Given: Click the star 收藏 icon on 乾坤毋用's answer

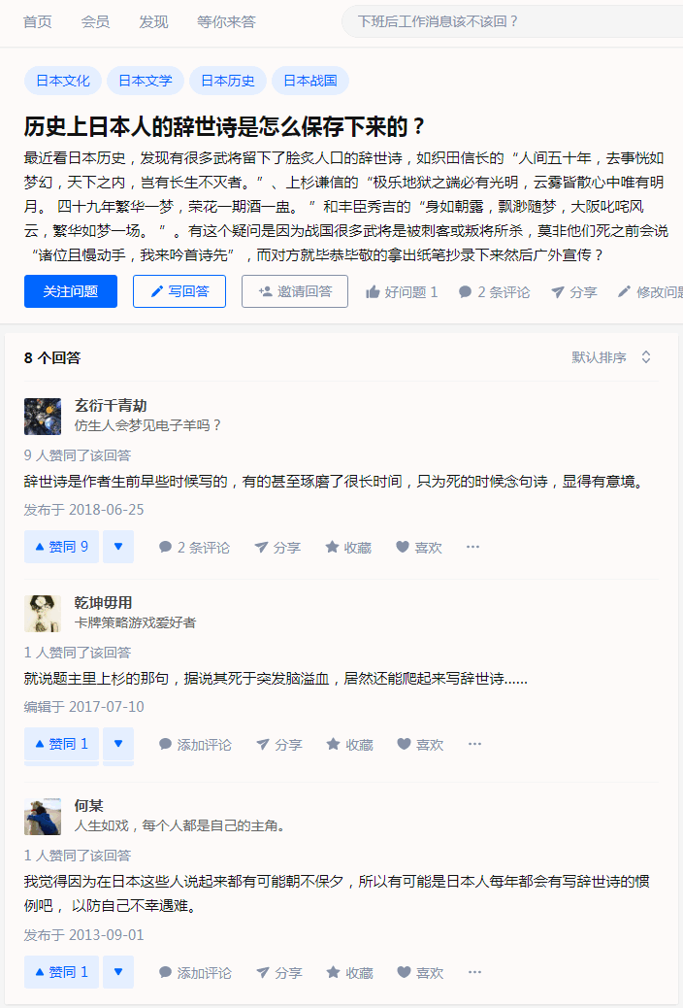Looking at the screenshot, I should (x=333, y=745).
